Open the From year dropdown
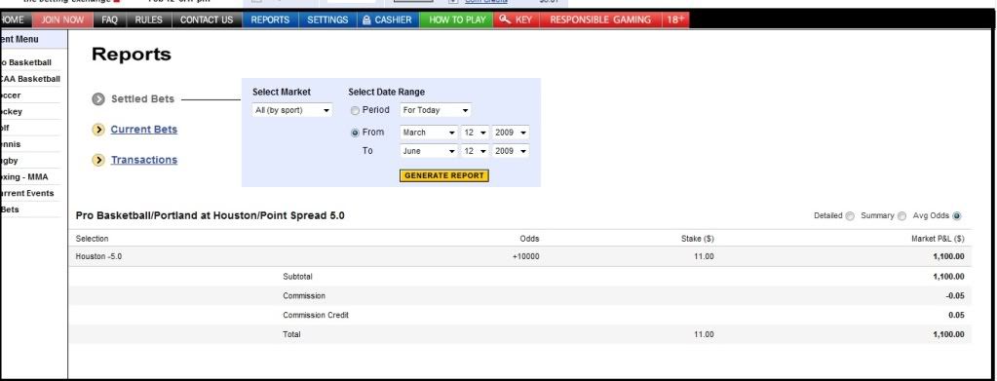Screen dimensions: 997x381 (x=510, y=133)
